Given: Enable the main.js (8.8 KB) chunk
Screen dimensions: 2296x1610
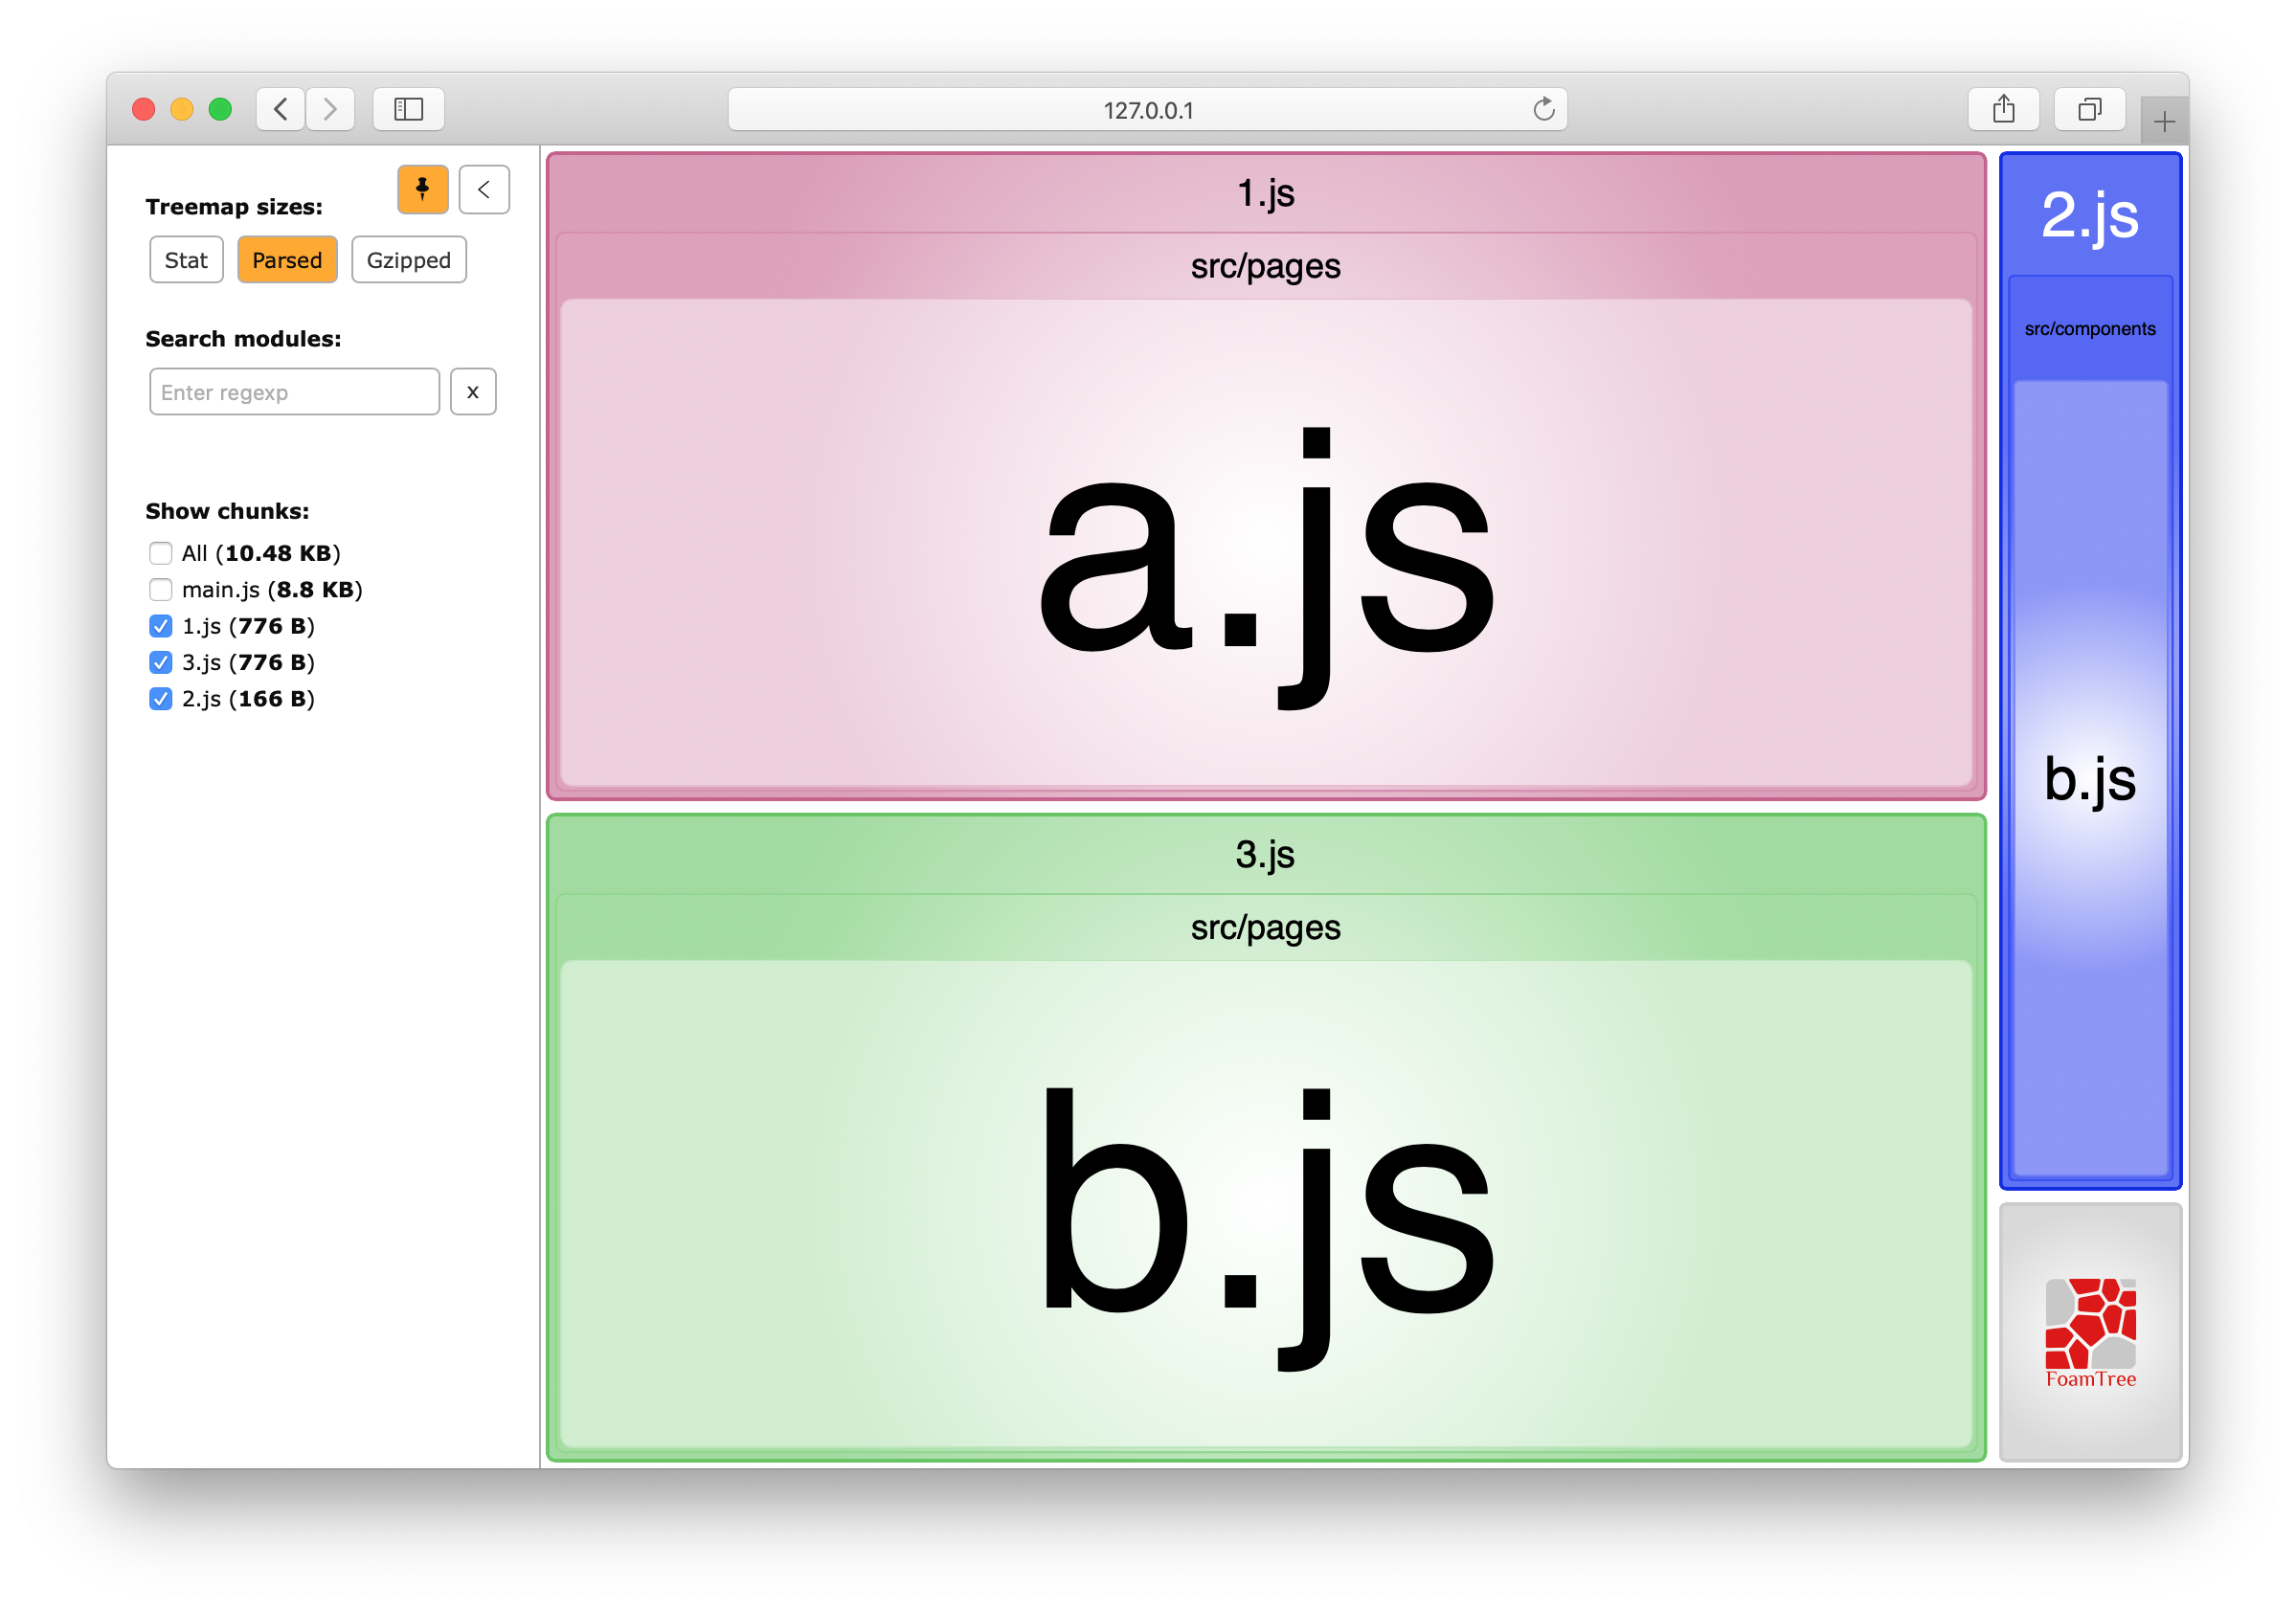Looking at the screenshot, I should (x=160, y=589).
